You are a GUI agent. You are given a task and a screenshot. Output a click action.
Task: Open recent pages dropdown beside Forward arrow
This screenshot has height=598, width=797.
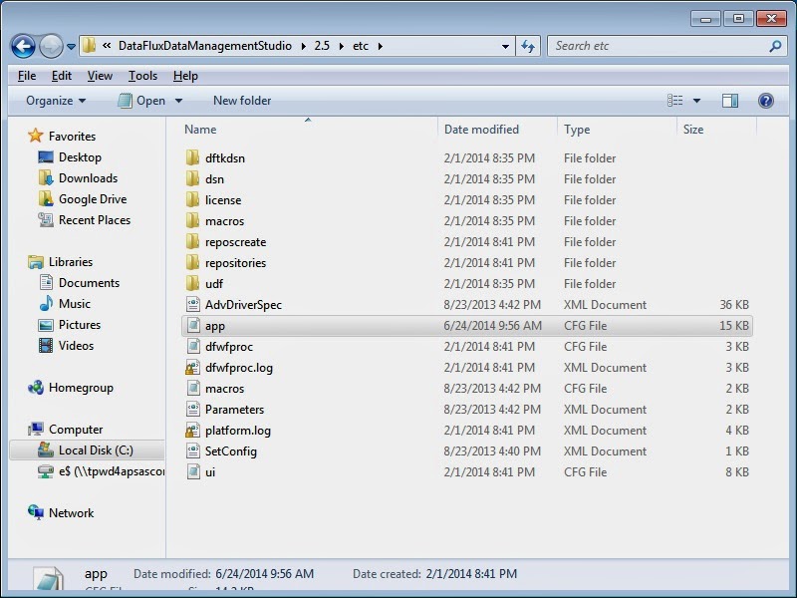point(71,47)
